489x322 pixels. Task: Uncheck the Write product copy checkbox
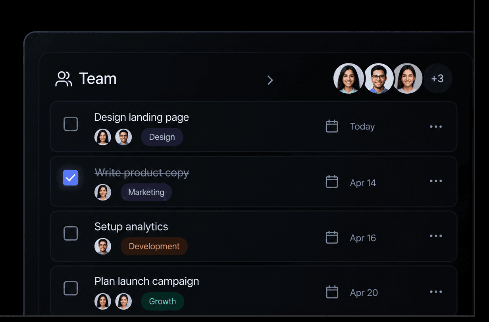pyautogui.click(x=71, y=178)
